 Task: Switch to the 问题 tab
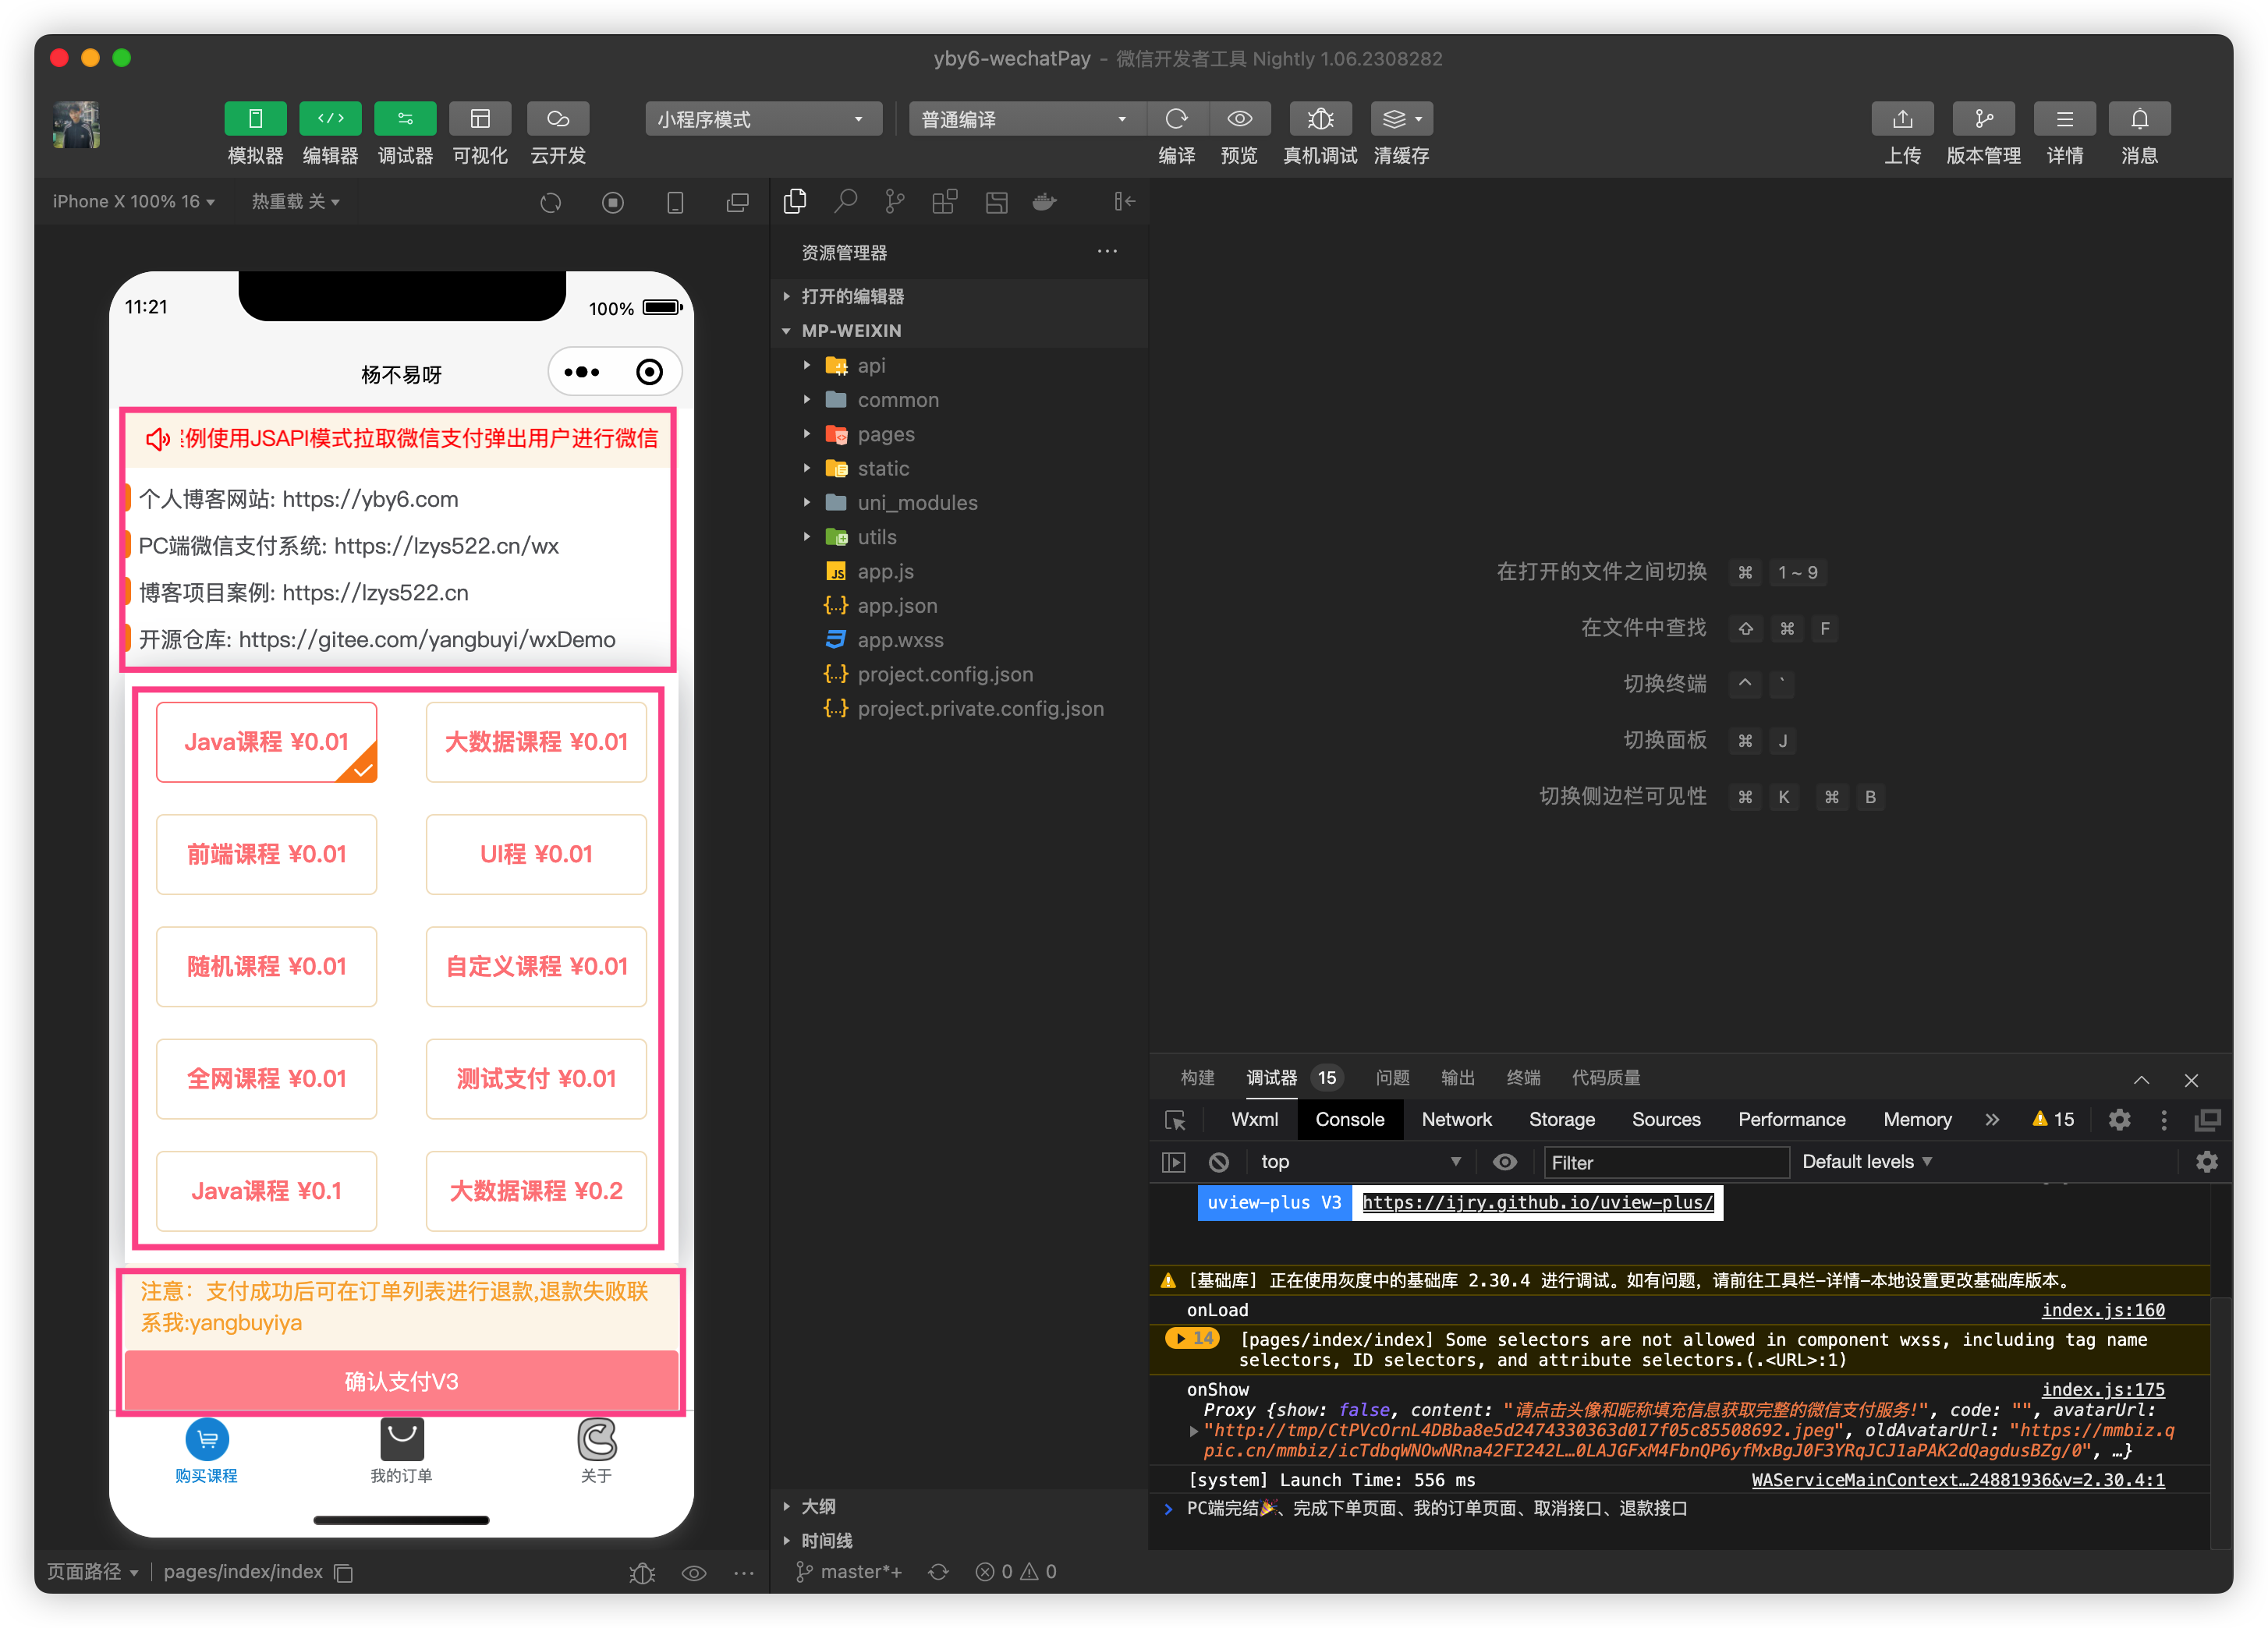pyautogui.click(x=1392, y=1078)
